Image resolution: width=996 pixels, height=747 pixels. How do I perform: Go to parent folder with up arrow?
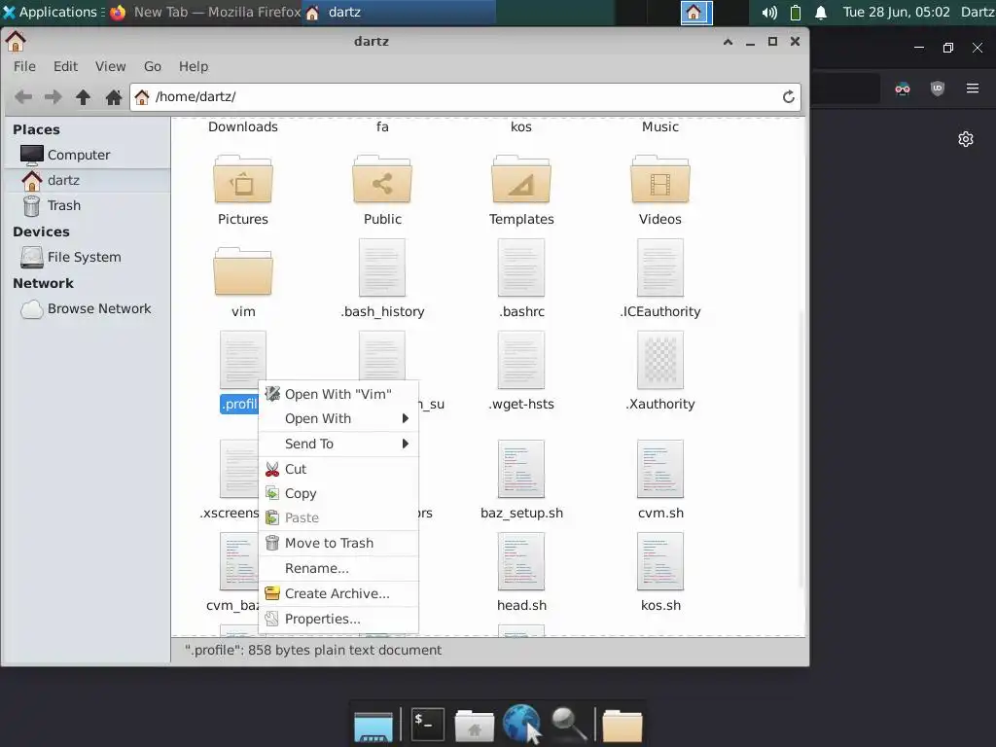84,97
